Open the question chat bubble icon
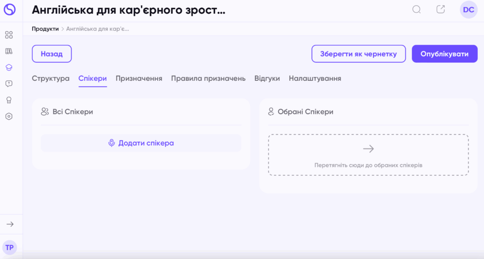The image size is (484, 259). click(x=9, y=84)
